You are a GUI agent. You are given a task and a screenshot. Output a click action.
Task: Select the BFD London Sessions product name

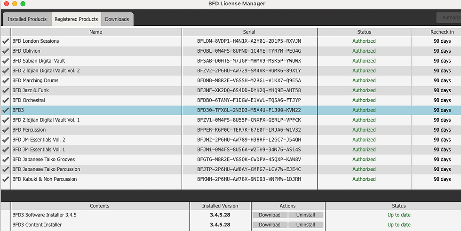[x=36, y=41]
